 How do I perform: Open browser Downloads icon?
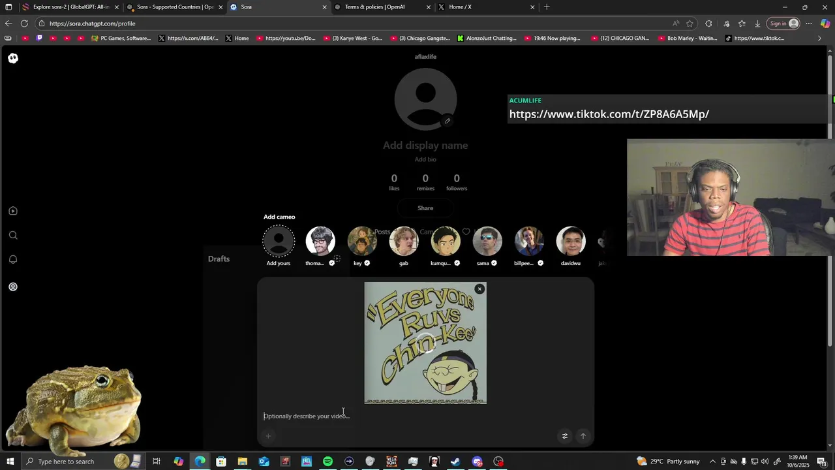click(x=757, y=23)
